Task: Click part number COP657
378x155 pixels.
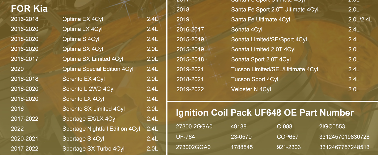Action: click(287, 137)
